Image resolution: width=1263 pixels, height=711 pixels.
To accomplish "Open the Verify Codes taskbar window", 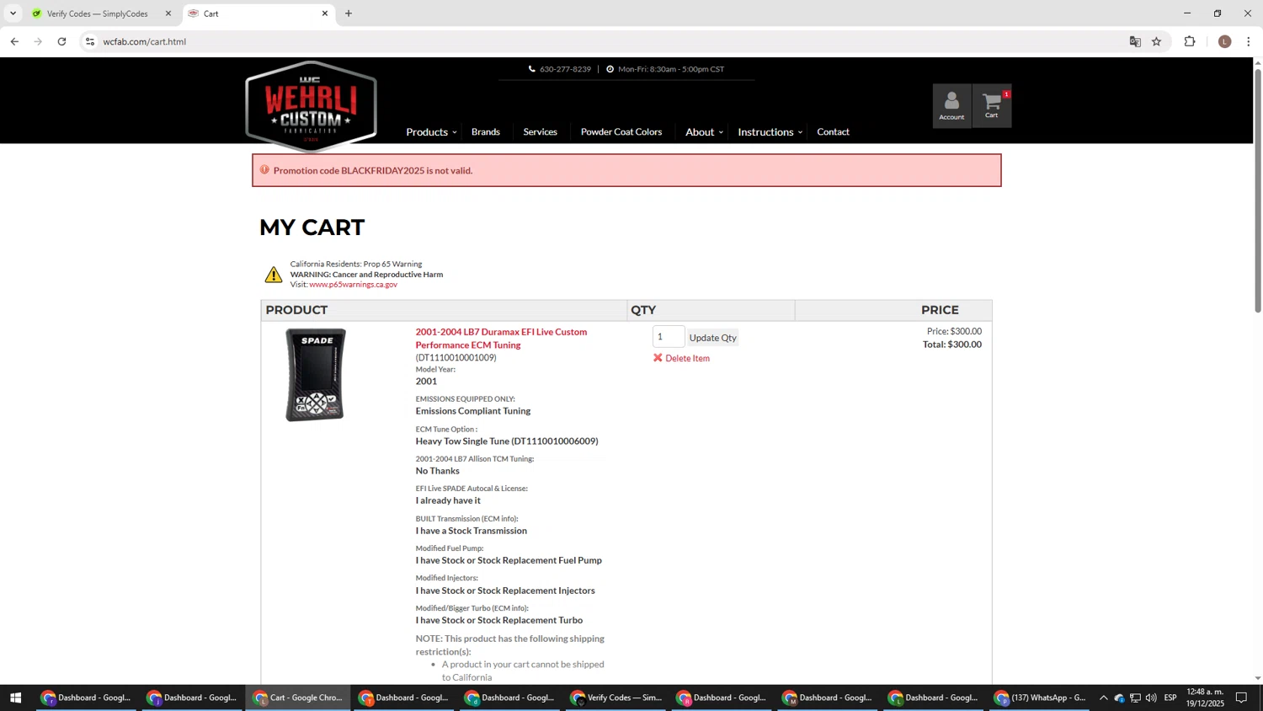I will coord(616,698).
